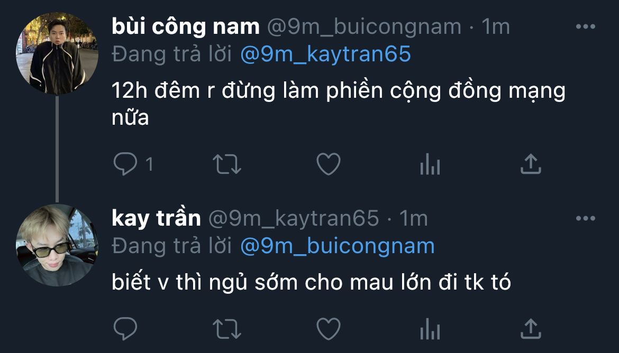
Task: Like bùi công nam's tweet
Action: point(329,164)
